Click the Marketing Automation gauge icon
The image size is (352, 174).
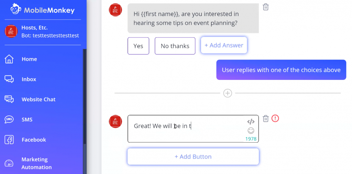(x=9, y=163)
